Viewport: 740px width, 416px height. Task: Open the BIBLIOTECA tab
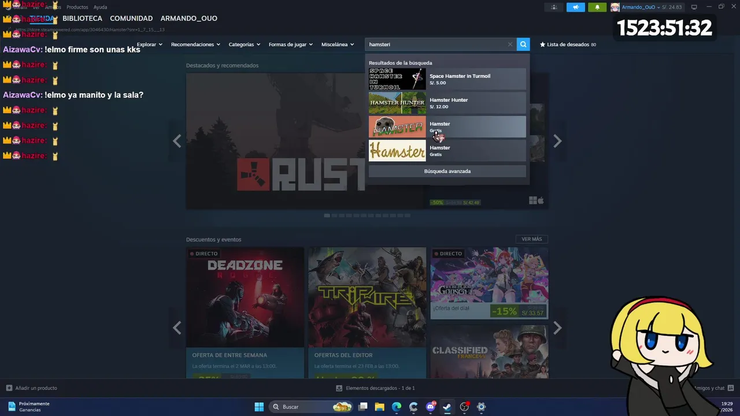tap(82, 18)
